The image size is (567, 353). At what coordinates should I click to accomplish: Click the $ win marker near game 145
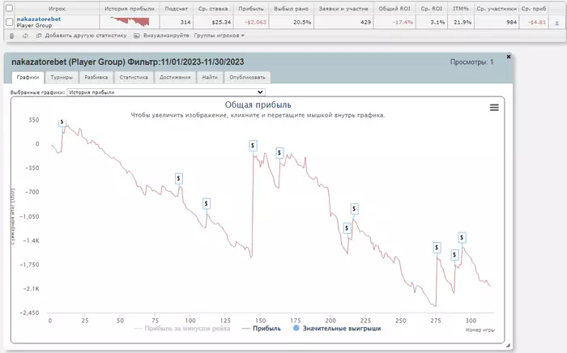(x=253, y=146)
